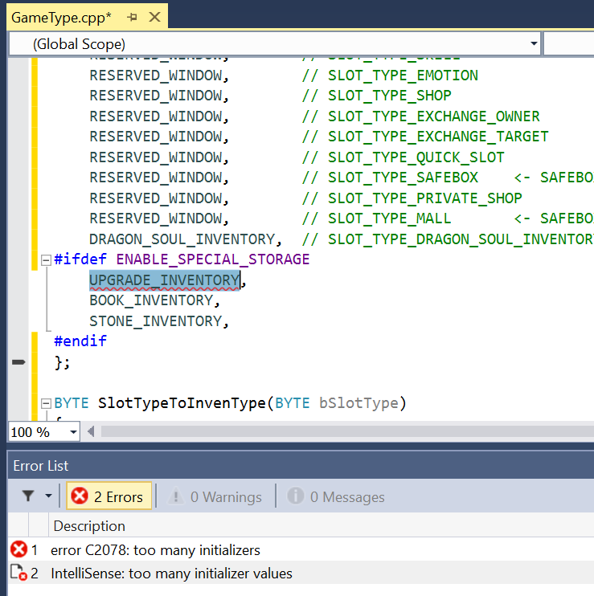Click DRAGON_SOUL_INVENTORY in the code

pos(182,239)
